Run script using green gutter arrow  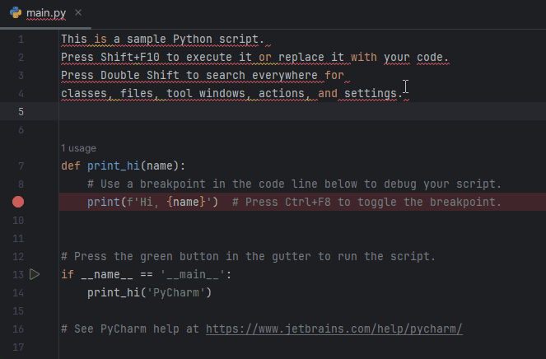[35, 274]
